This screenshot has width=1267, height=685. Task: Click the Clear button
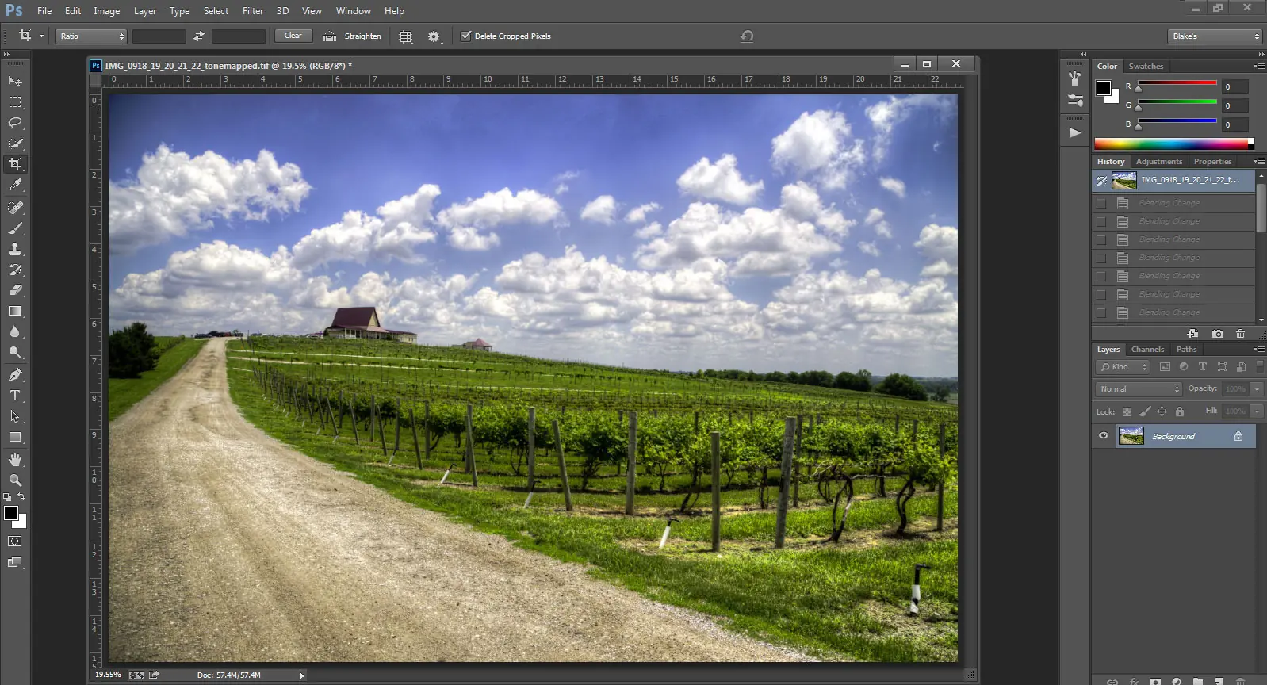293,36
